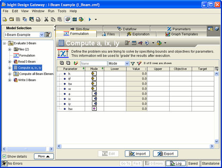Click the Import button
Viewport: 222px width, 168px height.
click(137, 154)
